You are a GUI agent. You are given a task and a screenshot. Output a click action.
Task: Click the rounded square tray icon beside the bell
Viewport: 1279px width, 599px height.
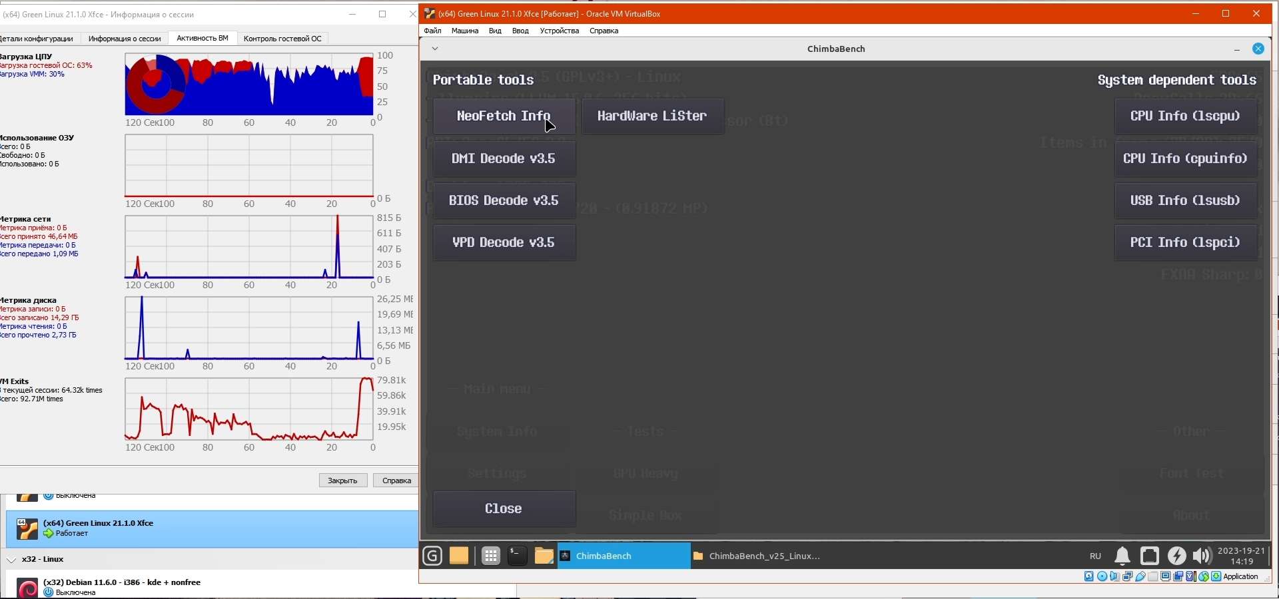(1150, 556)
